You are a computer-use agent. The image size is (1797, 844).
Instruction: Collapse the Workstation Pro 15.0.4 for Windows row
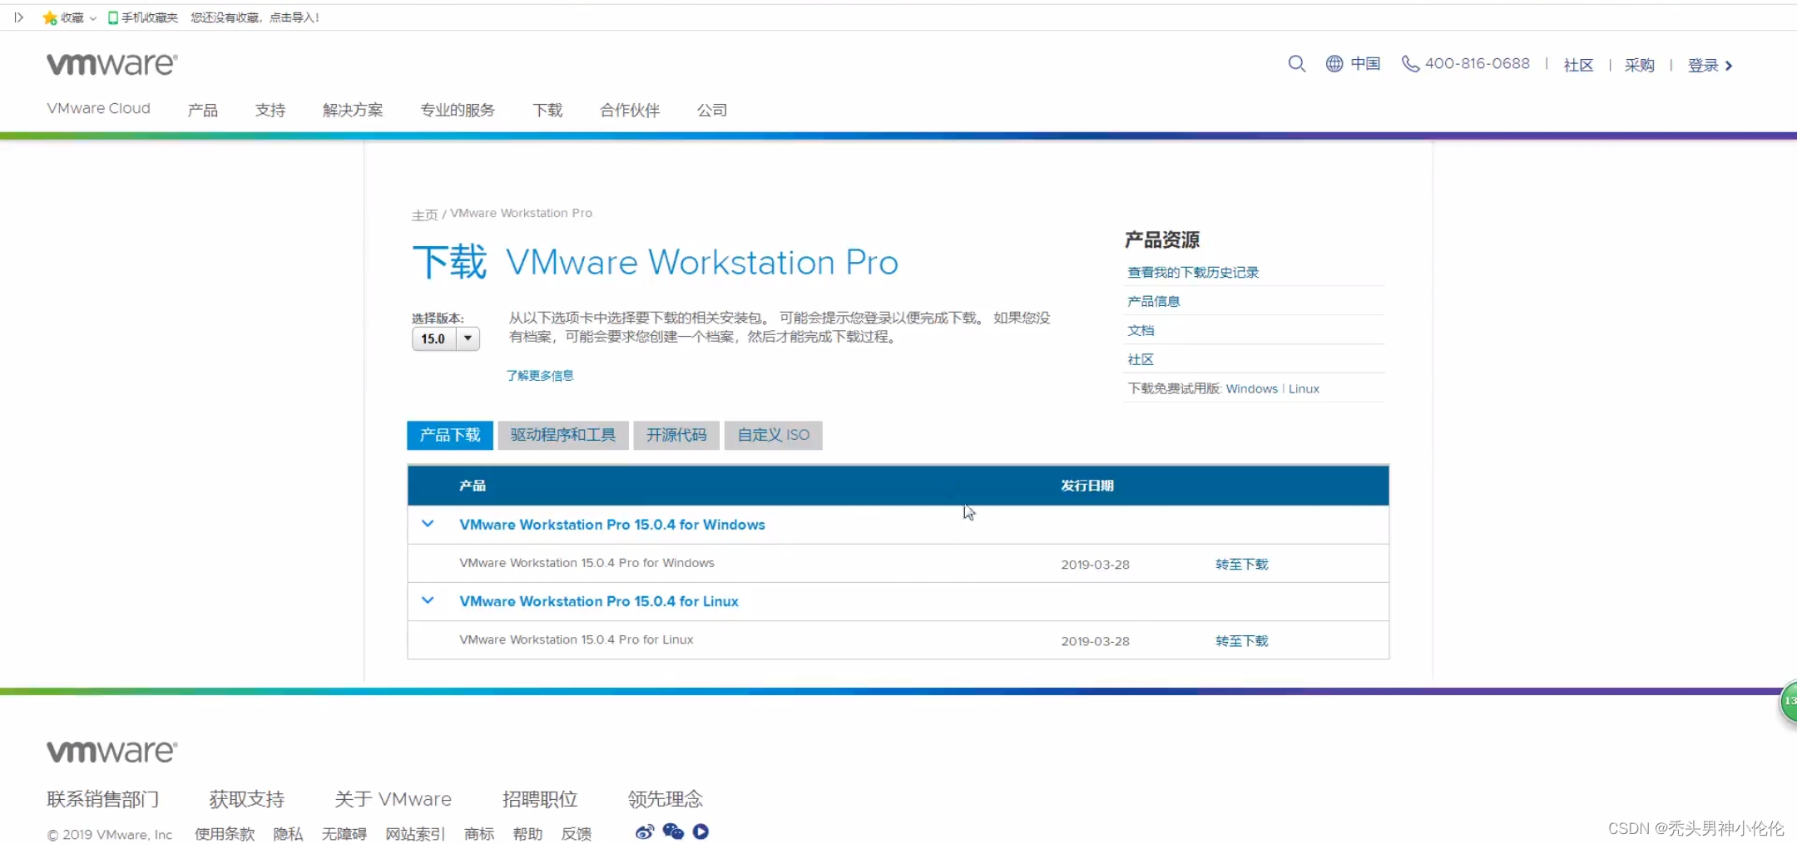point(428,524)
